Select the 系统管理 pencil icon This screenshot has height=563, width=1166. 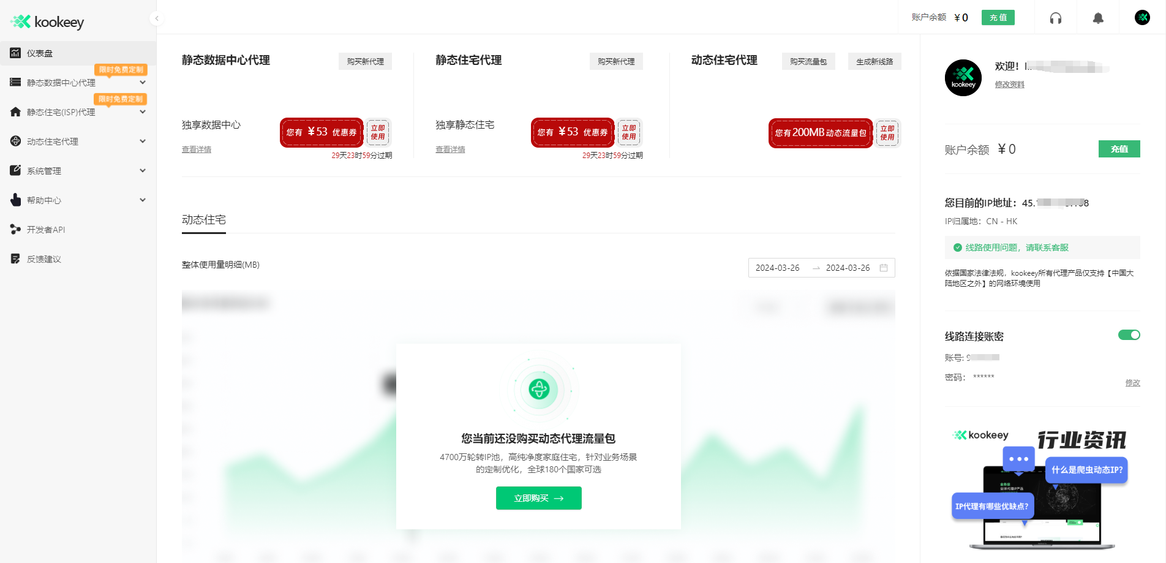(15, 170)
